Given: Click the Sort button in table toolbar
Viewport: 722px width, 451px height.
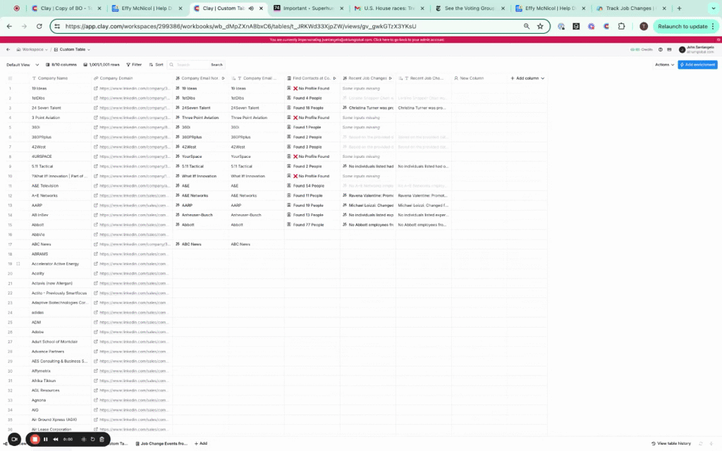Looking at the screenshot, I should click(157, 64).
